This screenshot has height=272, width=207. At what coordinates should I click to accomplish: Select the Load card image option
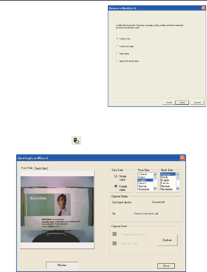(117, 46)
